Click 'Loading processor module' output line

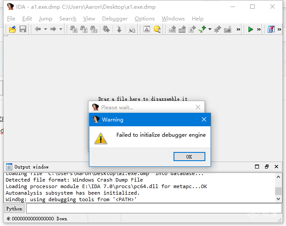106,186
